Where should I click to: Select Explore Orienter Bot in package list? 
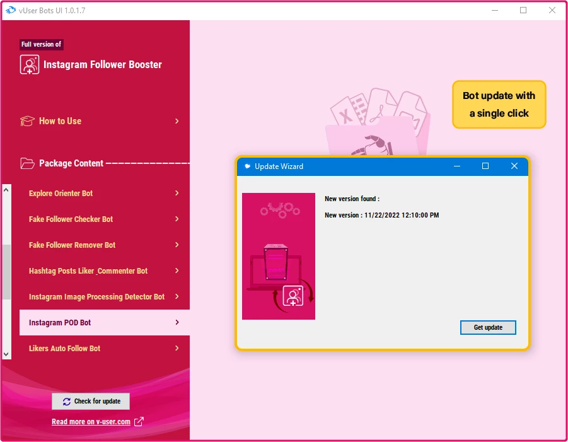click(x=104, y=193)
